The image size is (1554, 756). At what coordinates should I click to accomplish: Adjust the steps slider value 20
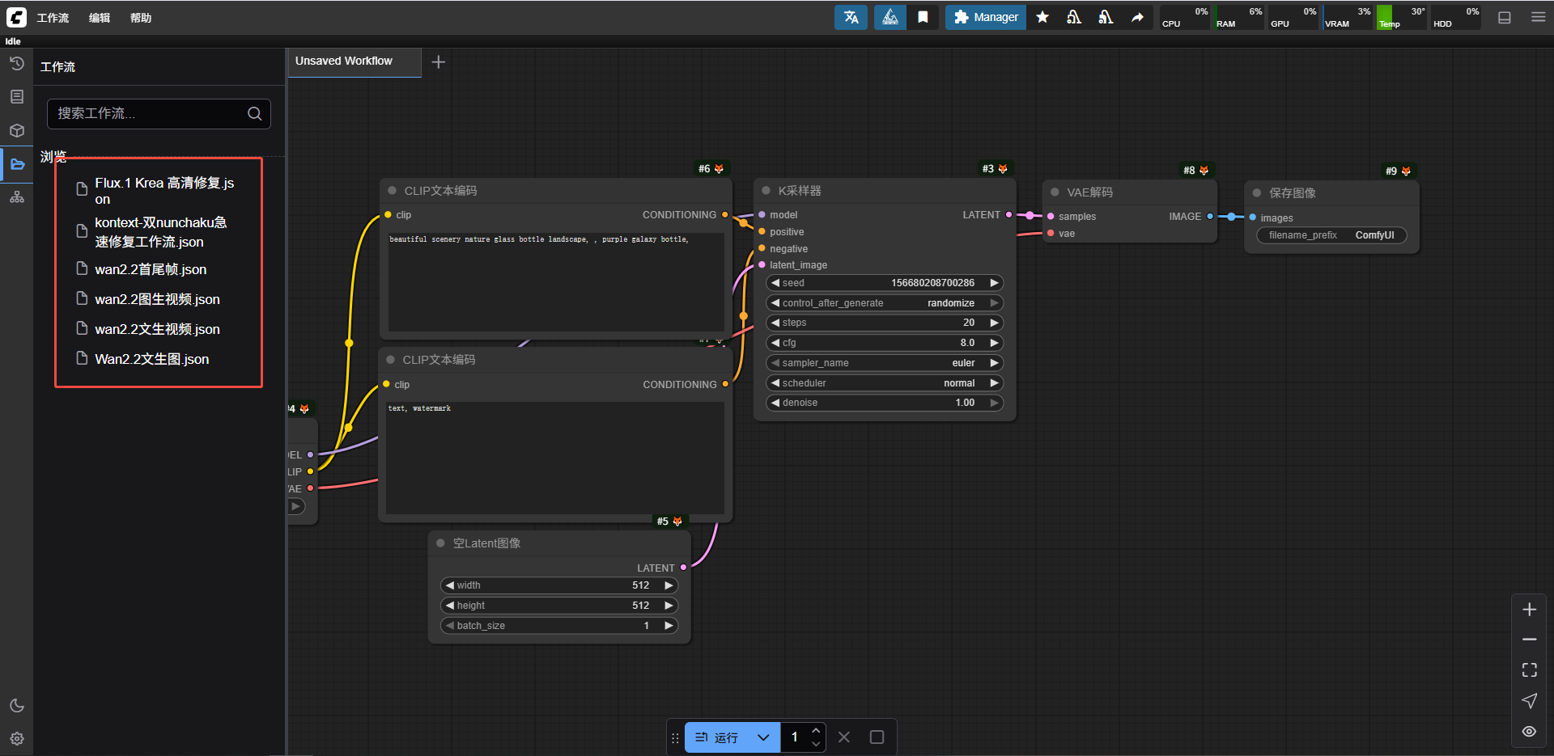coord(885,323)
